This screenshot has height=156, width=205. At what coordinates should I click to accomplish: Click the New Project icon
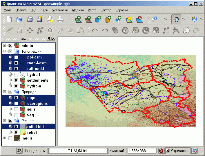tap(10, 19)
